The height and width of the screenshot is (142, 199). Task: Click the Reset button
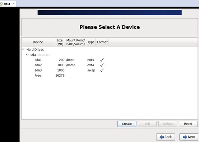(x=188, y=124)
